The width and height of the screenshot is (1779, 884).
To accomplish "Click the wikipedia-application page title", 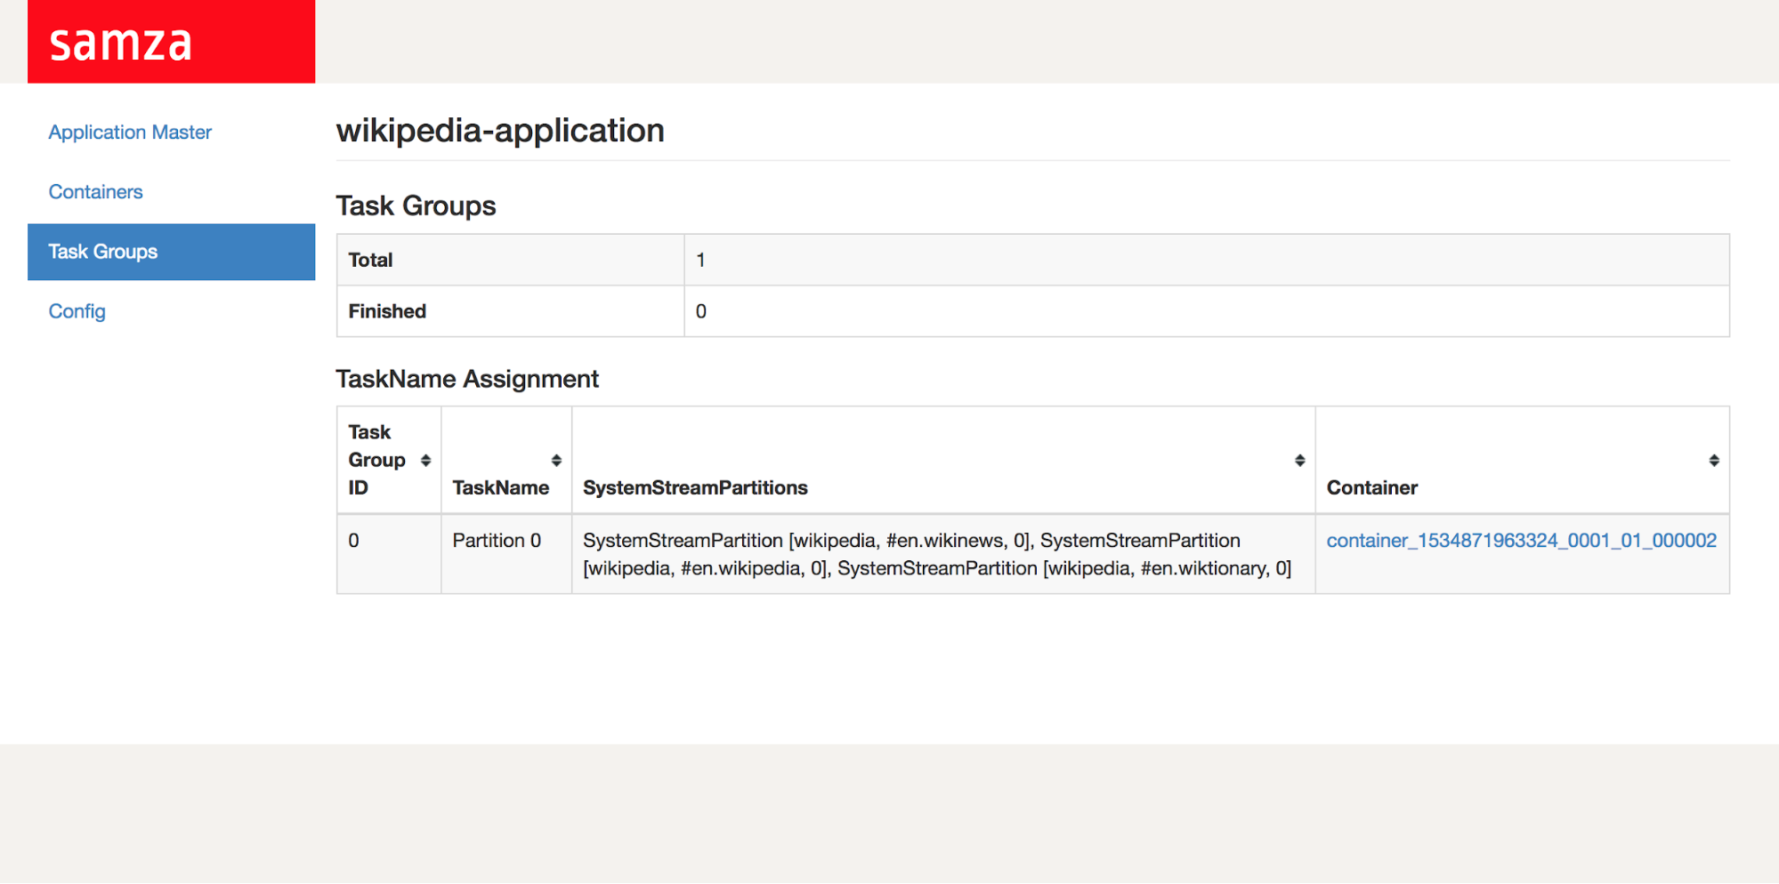I will (500, 131).
